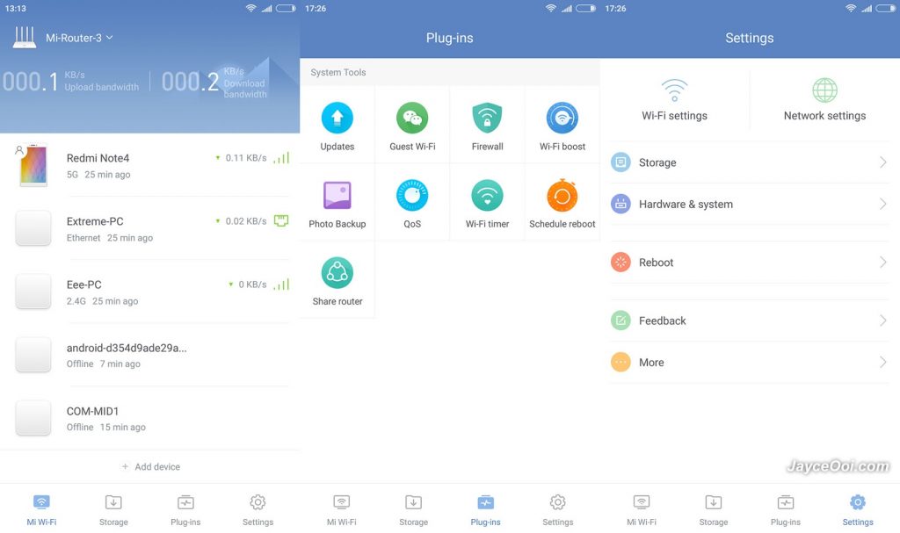Screen dimensions: 900x533
Task: Select the QoS icon
Action: (x=412, y=195)
